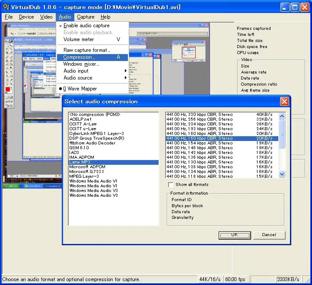Viewport: 312px width, 285px height.
Task: Select 0 Wave Mapper audio device
Action: click(80, 89)
